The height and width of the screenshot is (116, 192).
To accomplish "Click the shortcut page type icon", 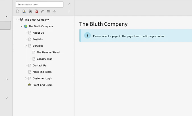I will (30, 11).
